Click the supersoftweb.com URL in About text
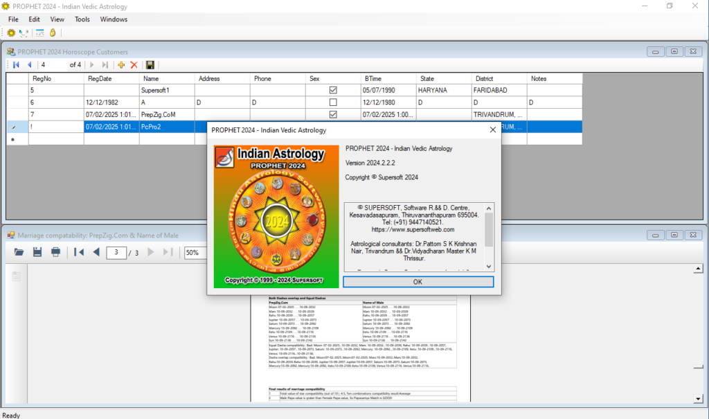 (413, 229)
